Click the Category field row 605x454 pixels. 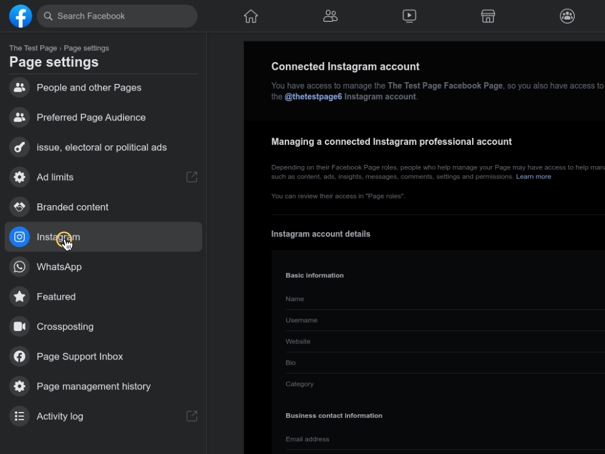(x=445, y=384)
